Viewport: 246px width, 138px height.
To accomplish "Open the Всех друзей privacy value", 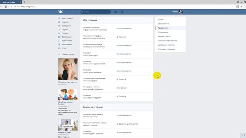I will [x=121, y=88].
